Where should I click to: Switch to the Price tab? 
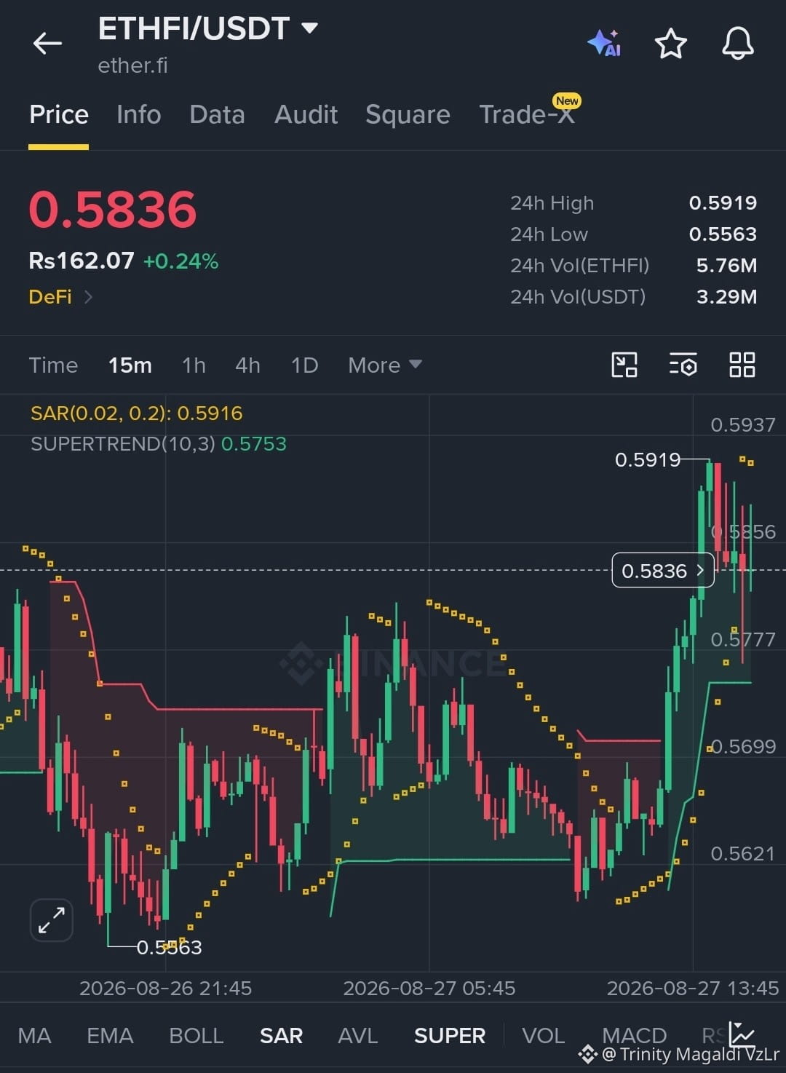[x=59, y=114]
